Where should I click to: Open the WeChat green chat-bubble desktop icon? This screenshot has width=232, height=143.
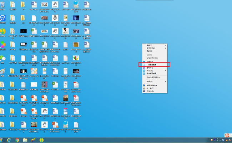[x=3, y=58]
